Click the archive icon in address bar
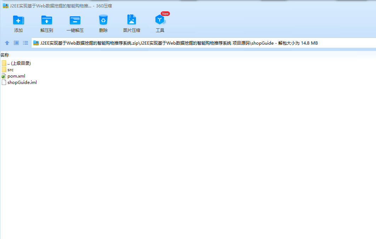The image size is (376, 239). pos(36,43)
